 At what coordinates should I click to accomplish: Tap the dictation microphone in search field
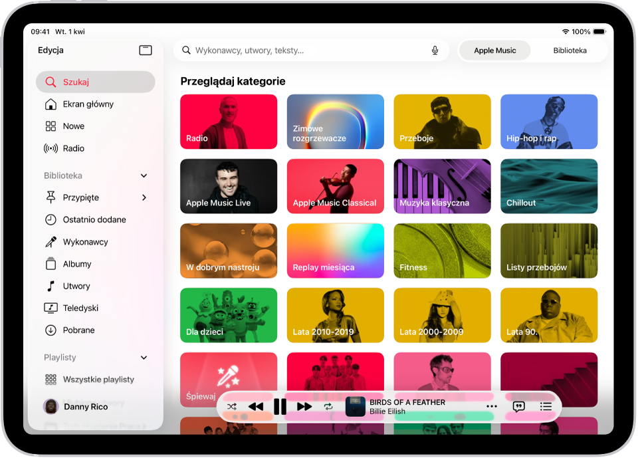[435, 51]
